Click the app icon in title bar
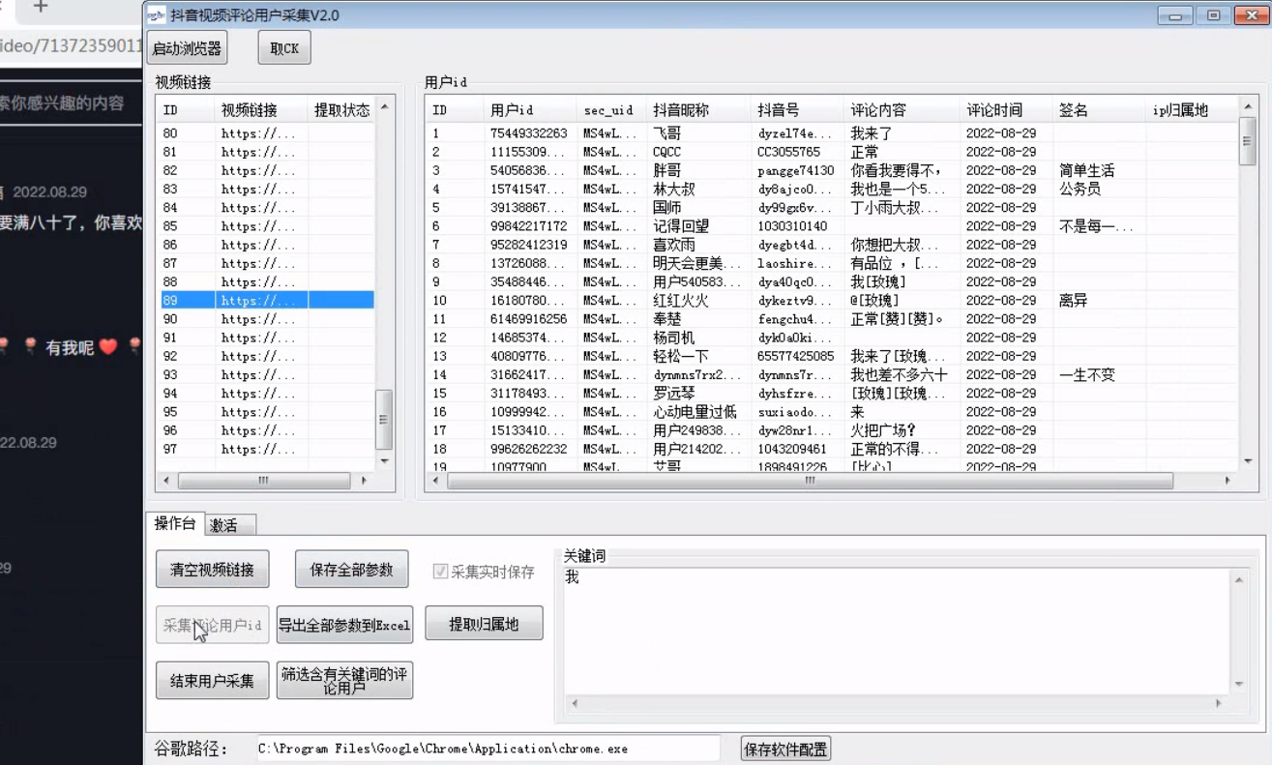The height and width of the screenshot is (765, 1272). tap(156, 15)
